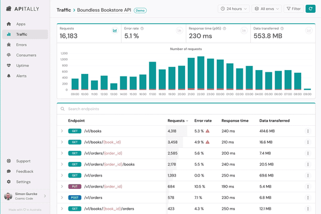Viewport: 321px width, 214px height.
Task: Click the Search endpoints field
Action: point(186,109)
